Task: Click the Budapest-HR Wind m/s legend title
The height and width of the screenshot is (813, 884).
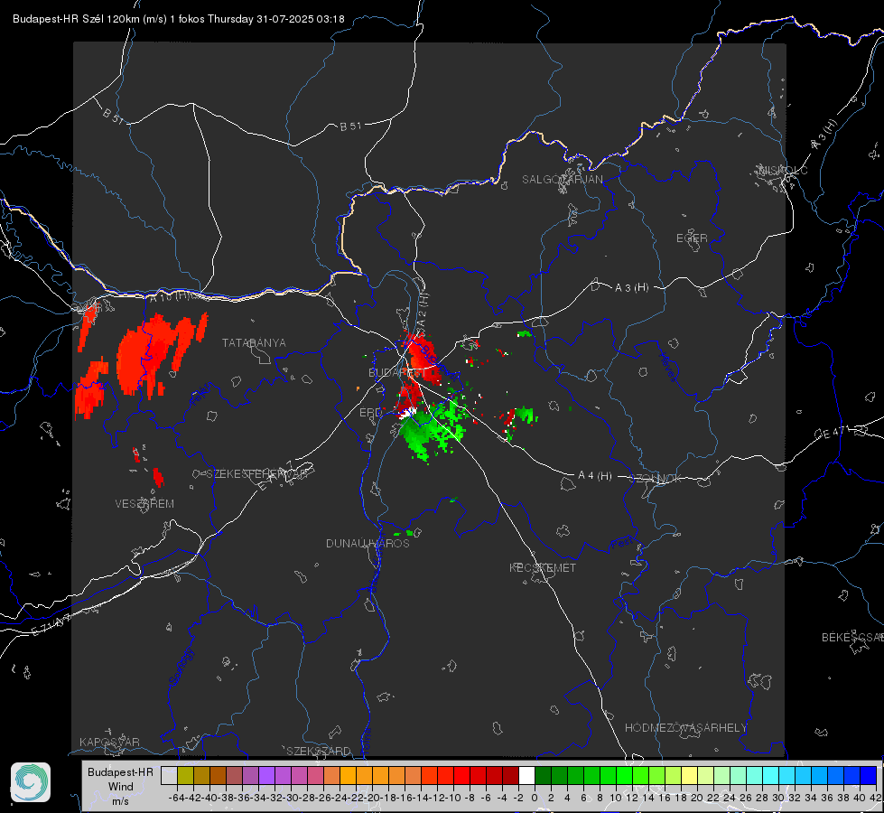Action: [x=120, y=787]
